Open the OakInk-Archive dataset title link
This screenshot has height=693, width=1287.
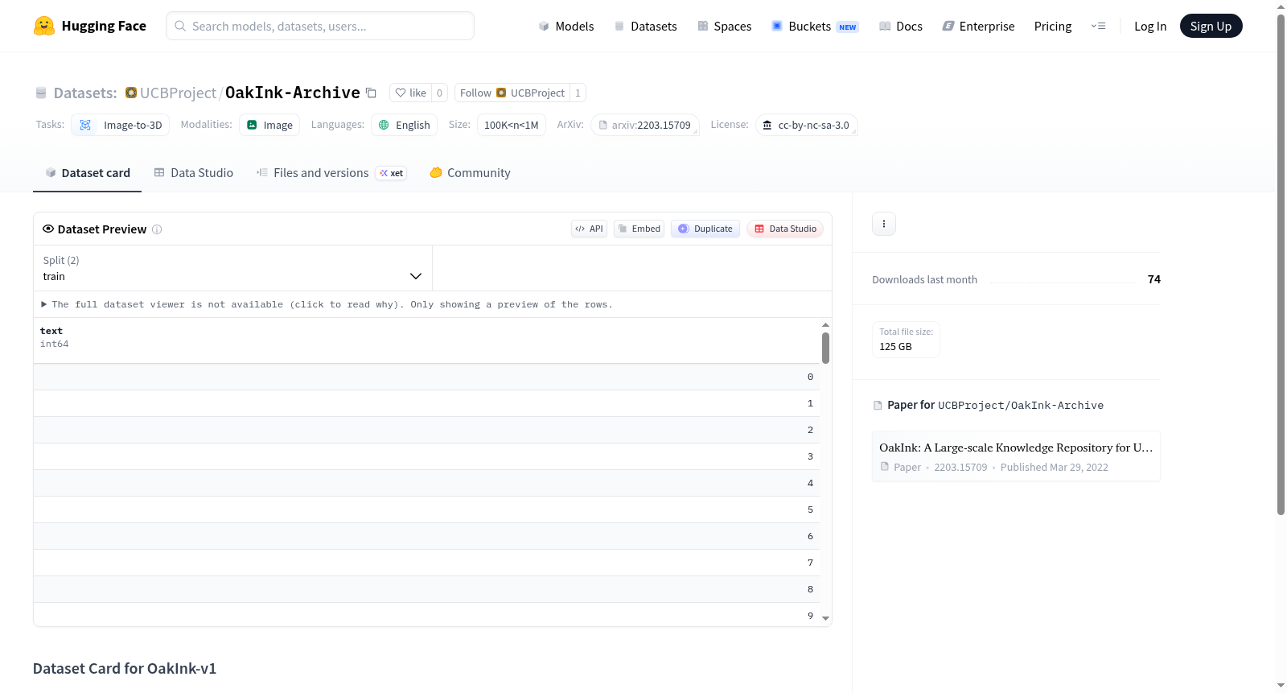pos(293,93)
